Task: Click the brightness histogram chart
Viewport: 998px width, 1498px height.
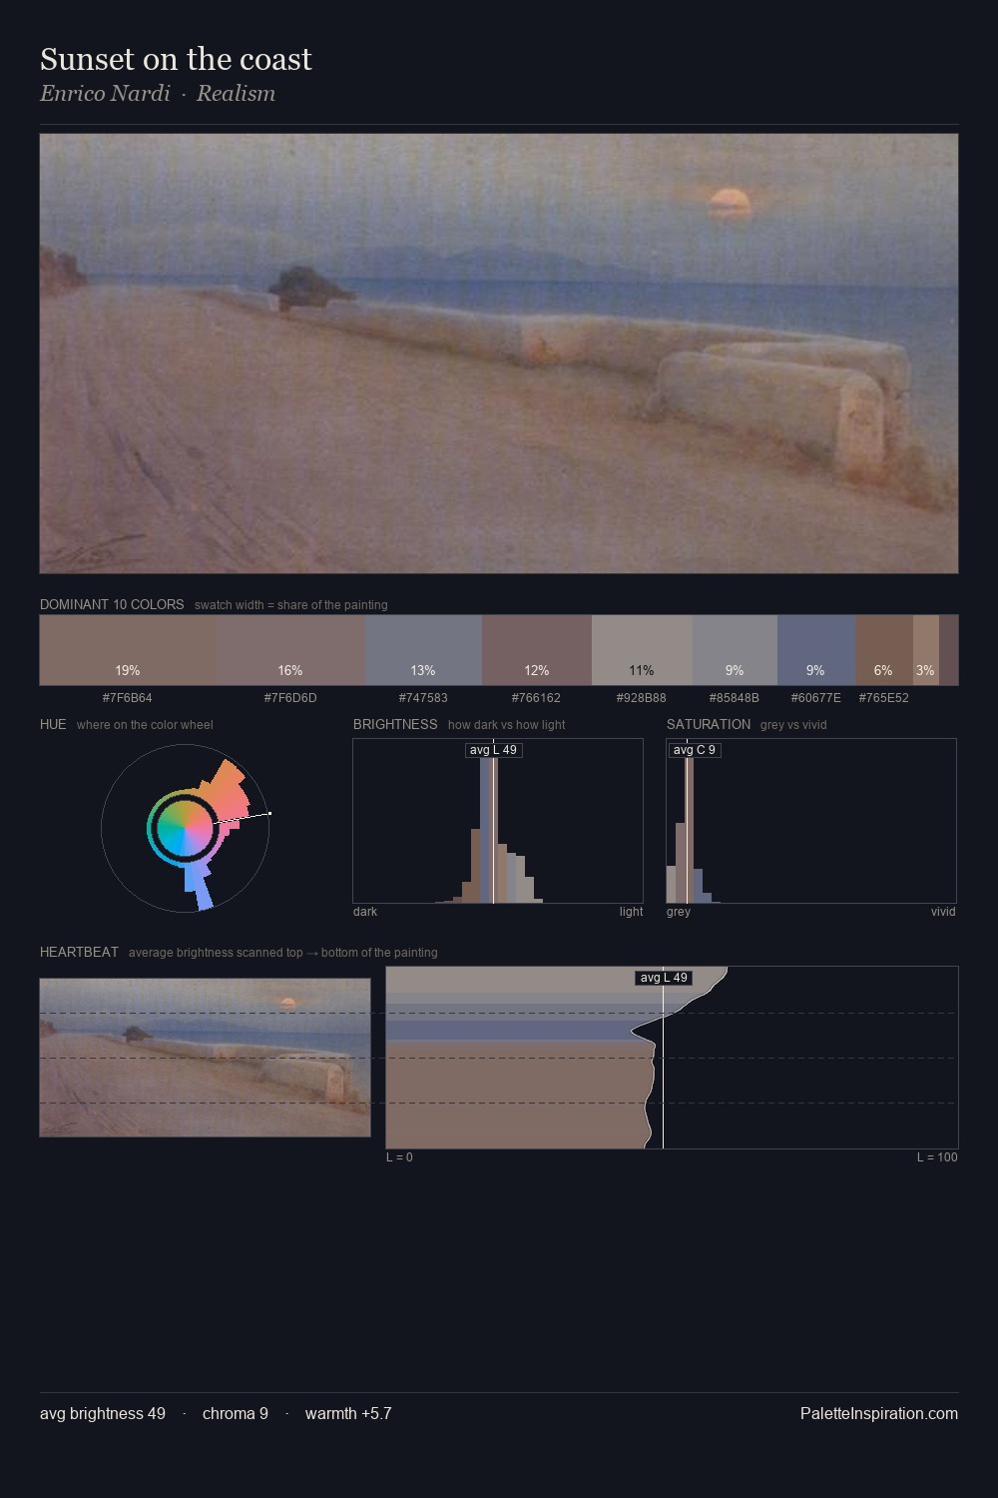Action: (x=498, y=821)
